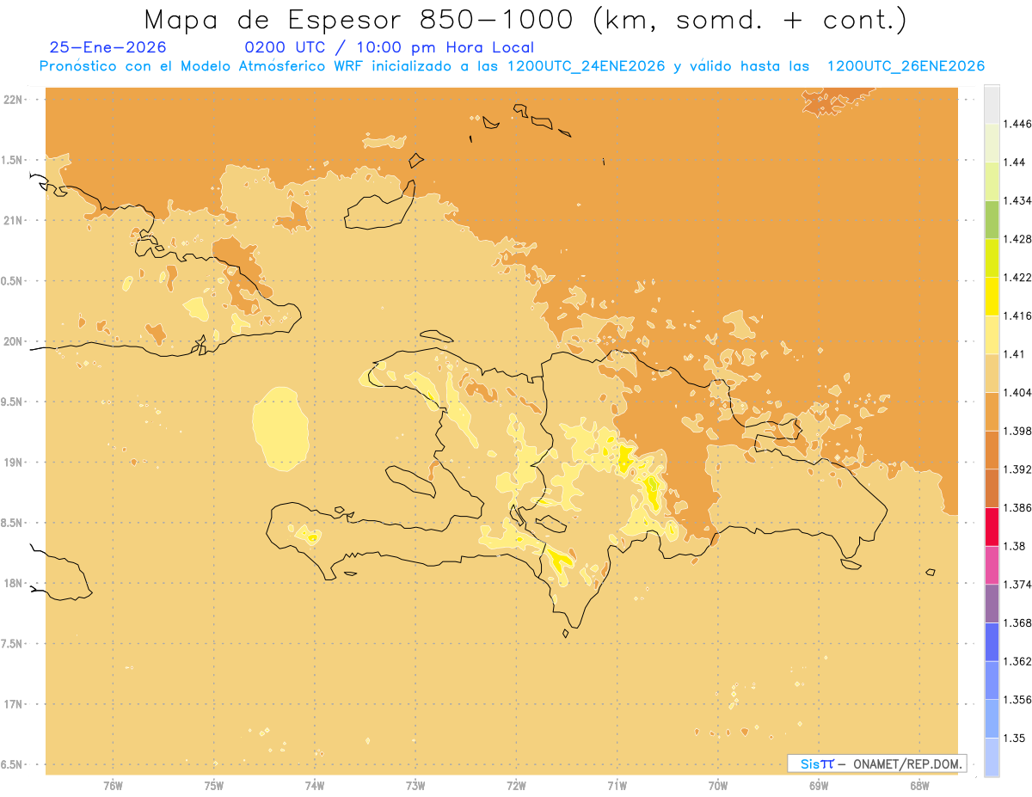Select the '70W' longitude label
The height and width of the screenshot is (797, 1032).
718,785
